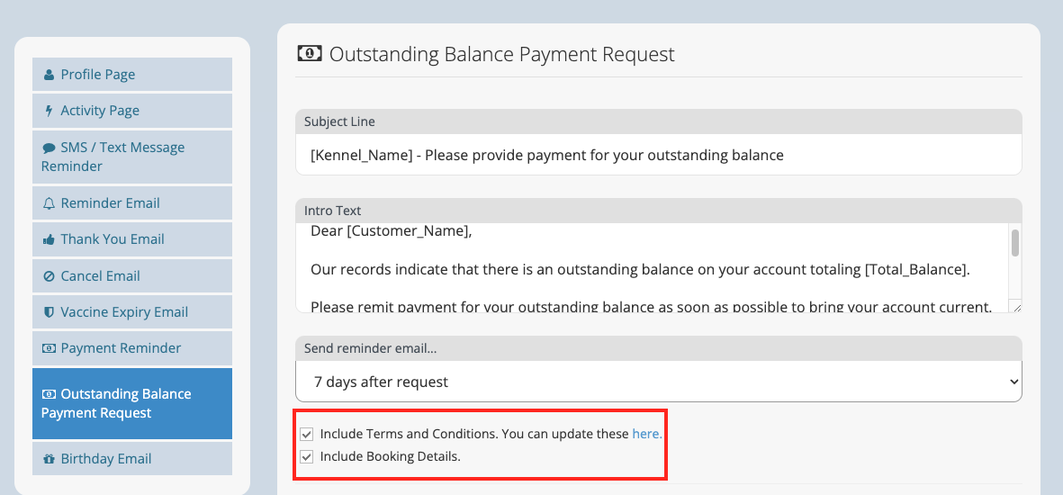
Task: Follow the 'here' link to update terms
Action: click(x=647, y=434)
